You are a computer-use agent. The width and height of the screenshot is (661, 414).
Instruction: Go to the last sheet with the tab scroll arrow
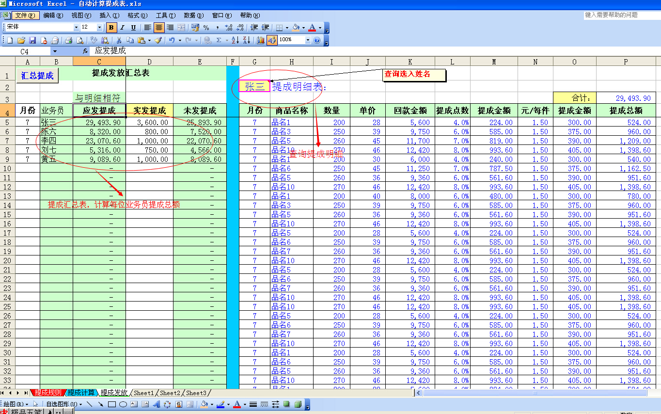click(25, 393)
